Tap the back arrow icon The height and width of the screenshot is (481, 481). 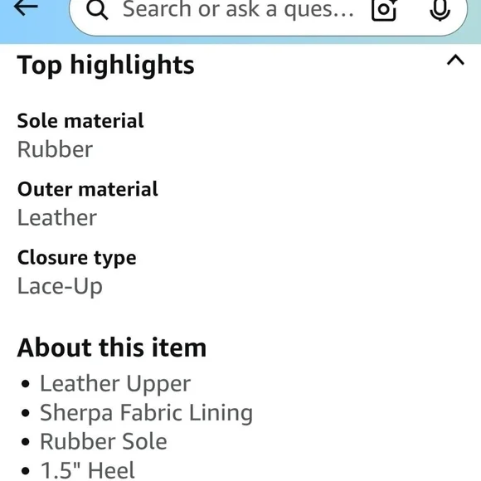(26, 7)
